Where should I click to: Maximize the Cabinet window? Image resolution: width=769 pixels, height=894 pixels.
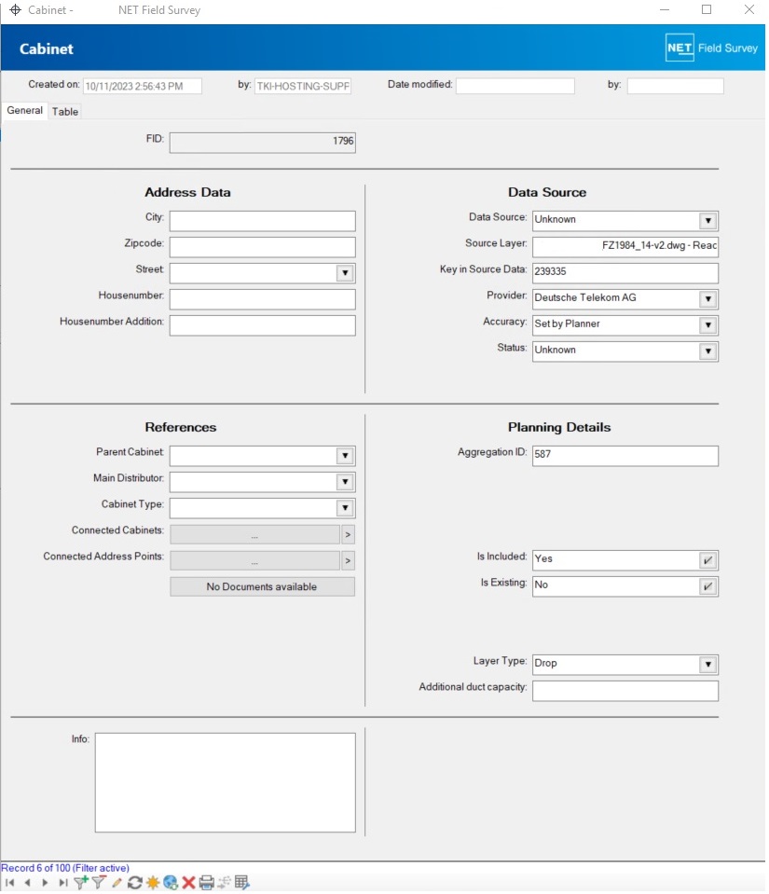[707, 9]
